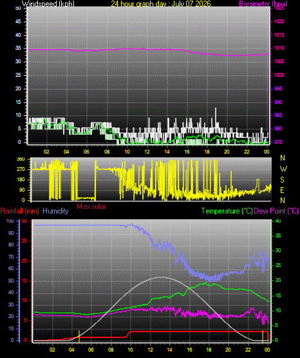
Task: Click the 1000 value on barometer axis
Action: 279,75
